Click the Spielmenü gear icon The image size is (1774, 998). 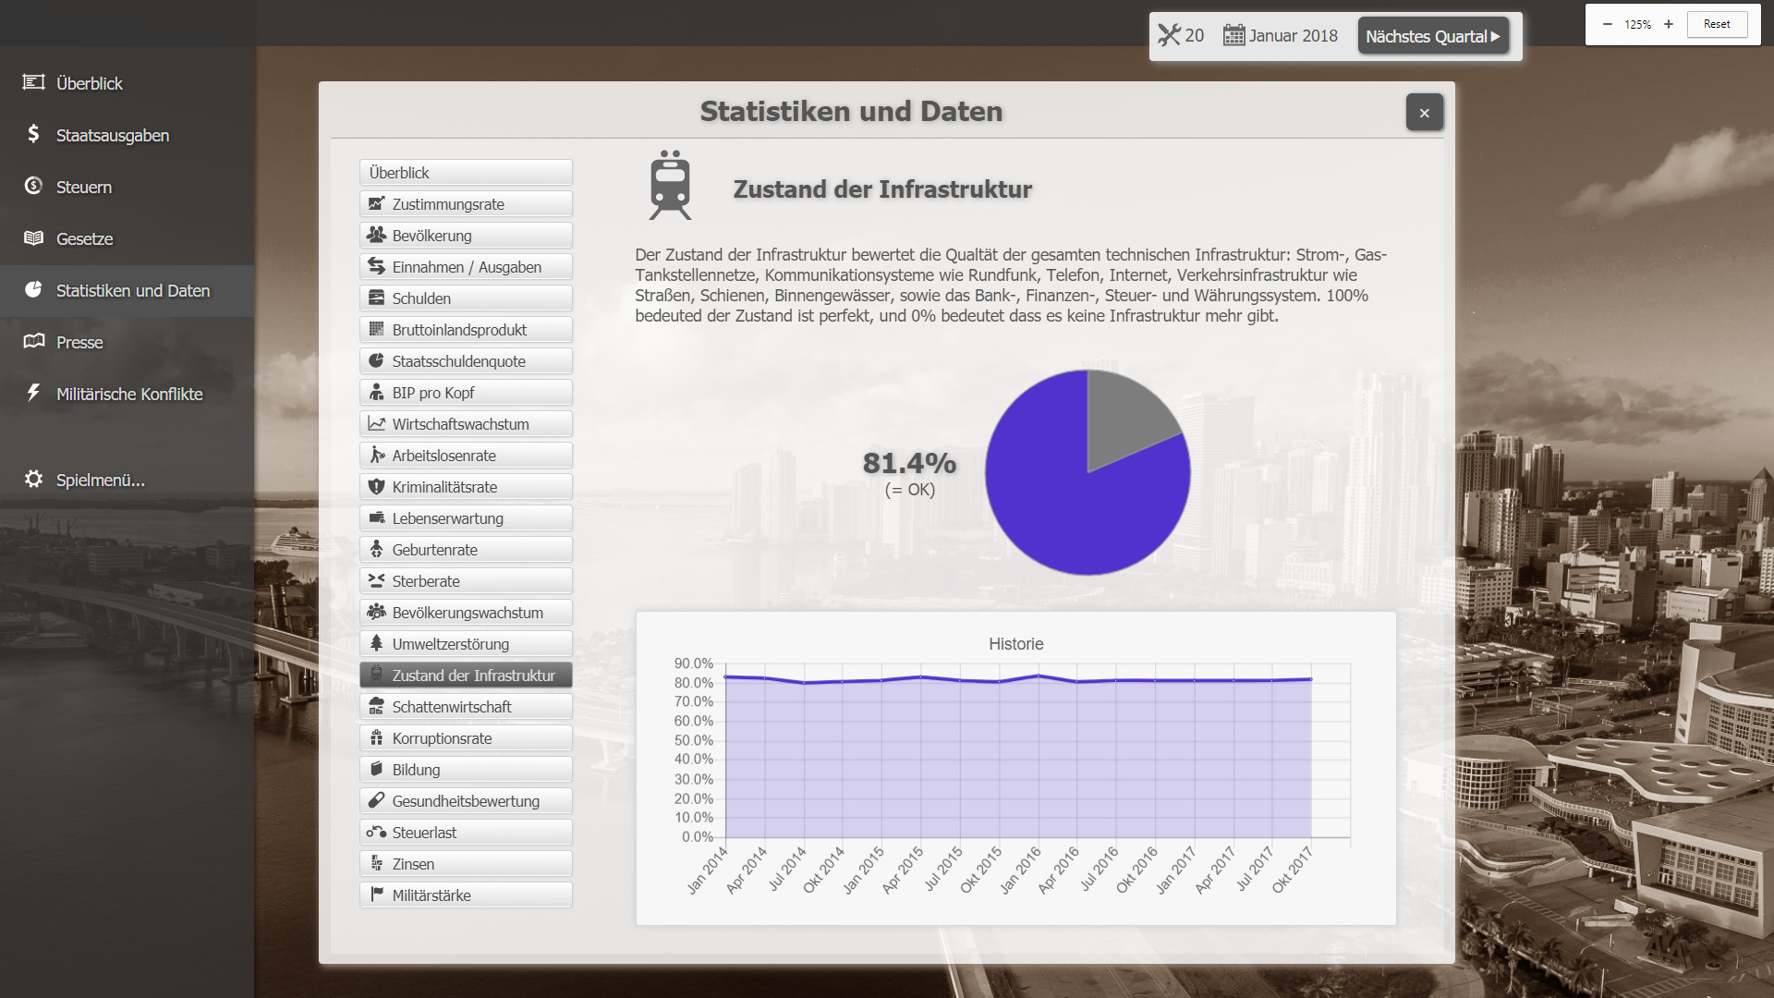pyautogui.click(x=33, y=479)
